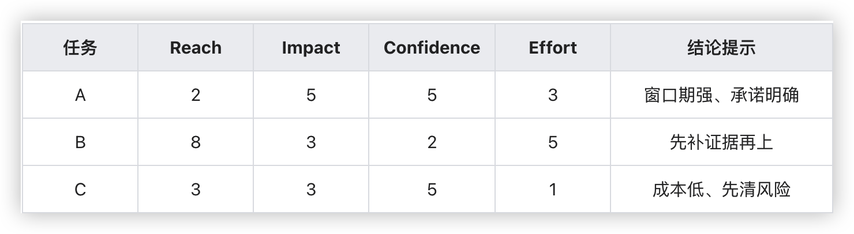Click the 任务 column header

coord(80,48)
